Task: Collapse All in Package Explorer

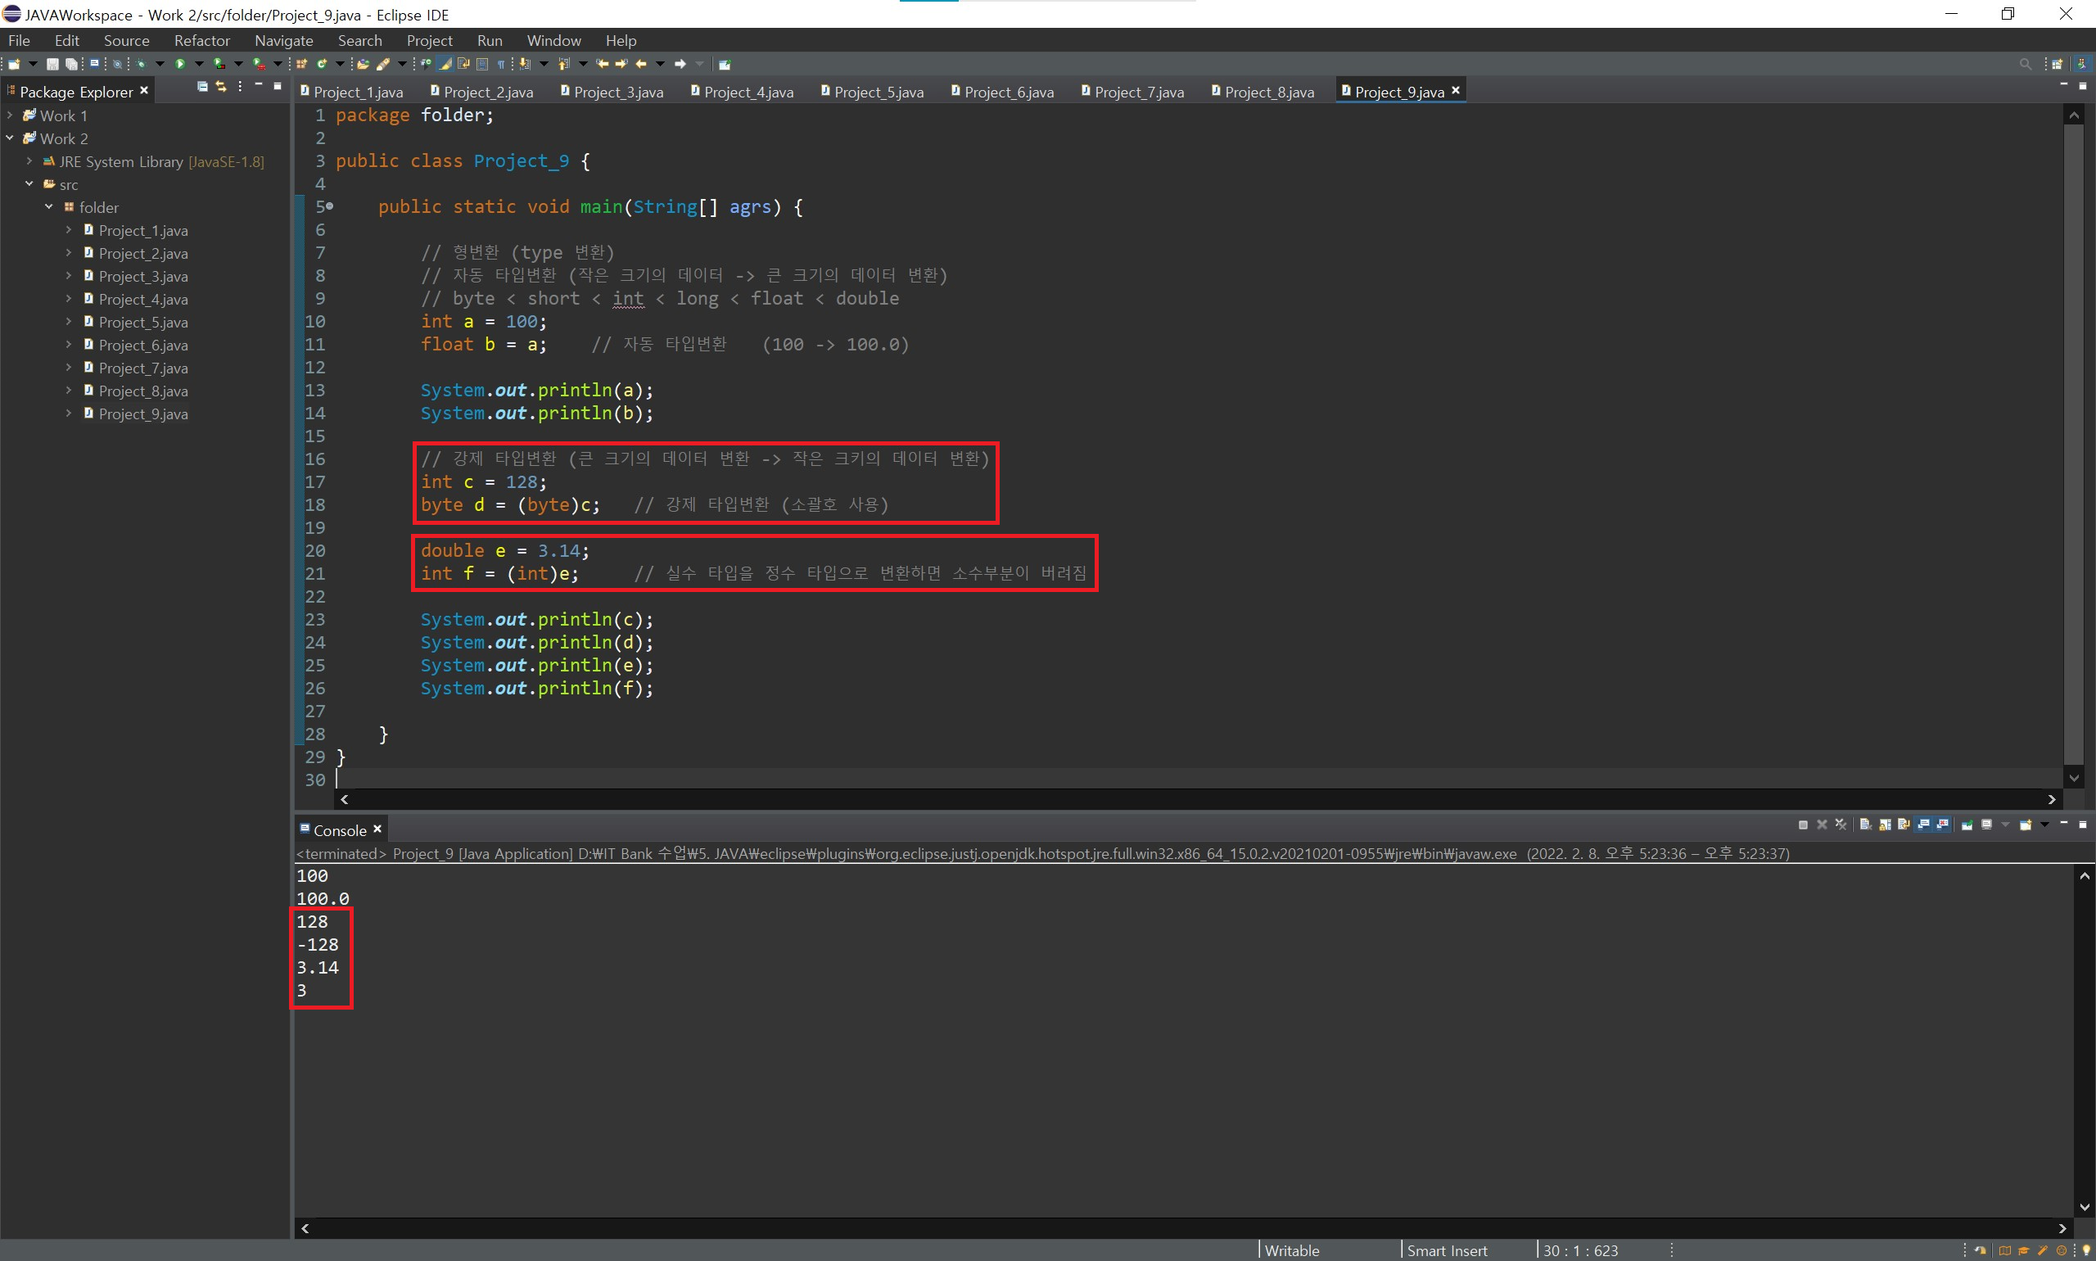Action: (x=202, y=87)
